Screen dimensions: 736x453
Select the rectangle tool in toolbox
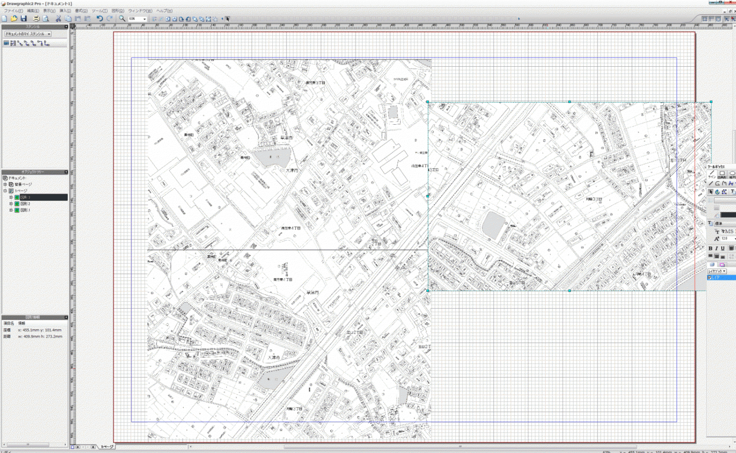pyautogui.click(x=722, y=173)
